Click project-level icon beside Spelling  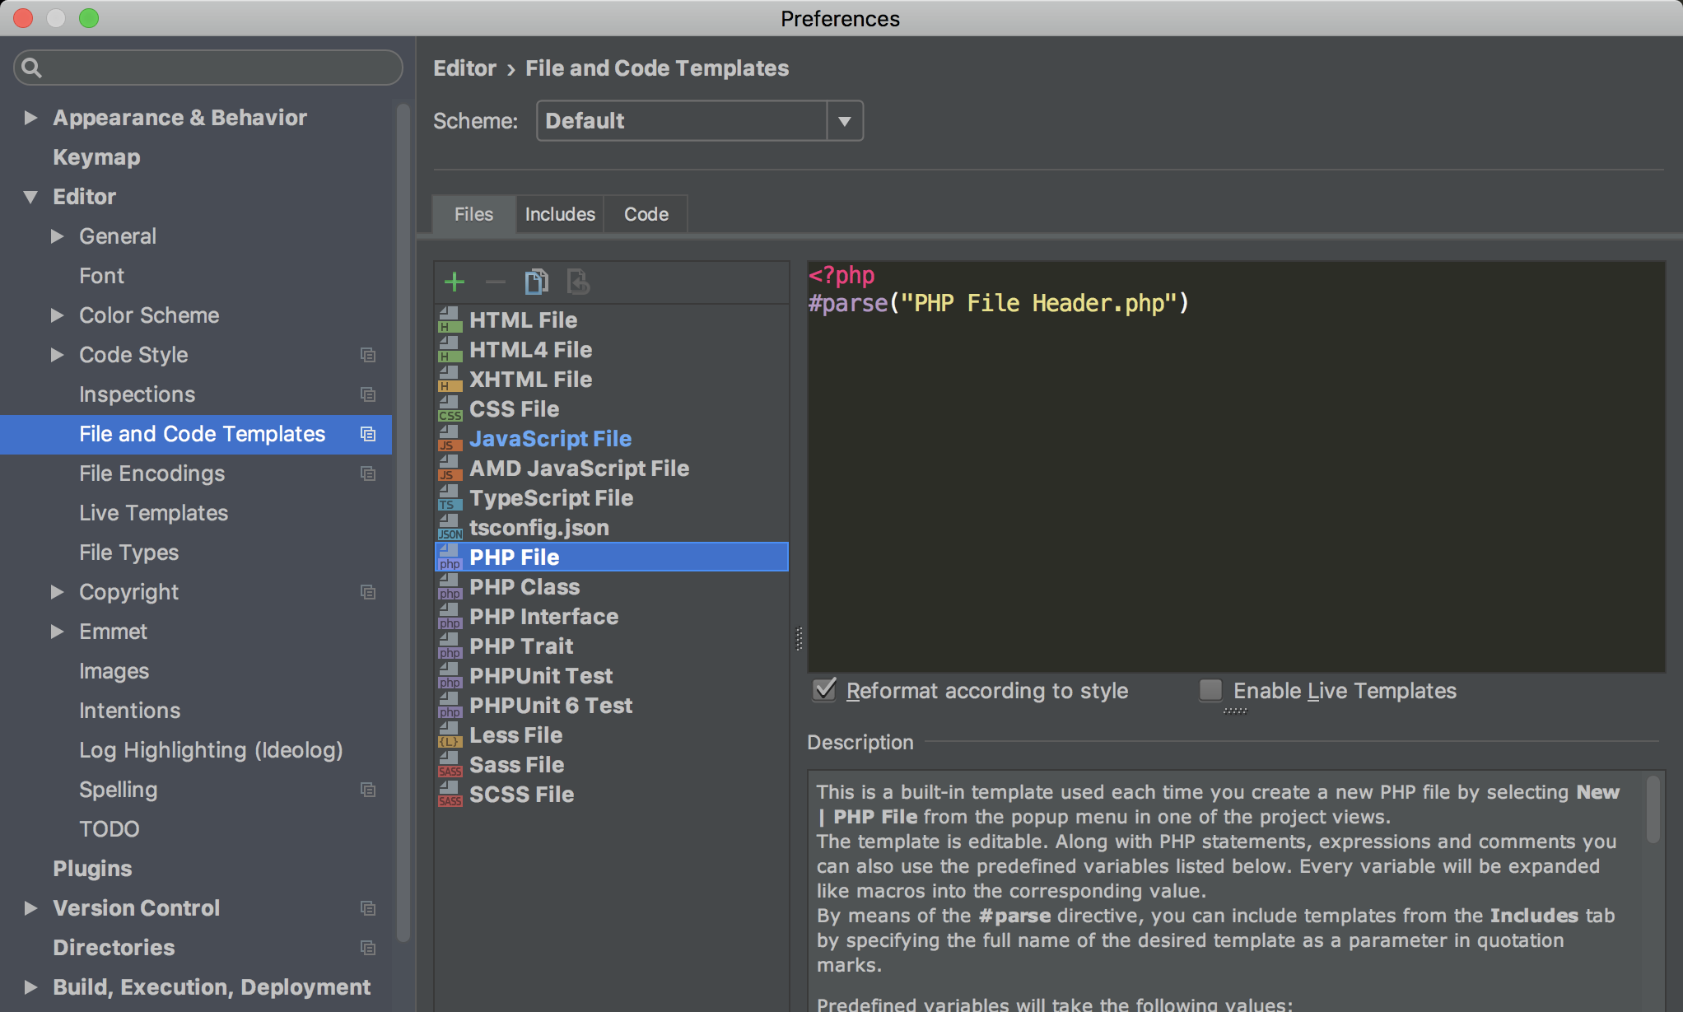[368, 790]
